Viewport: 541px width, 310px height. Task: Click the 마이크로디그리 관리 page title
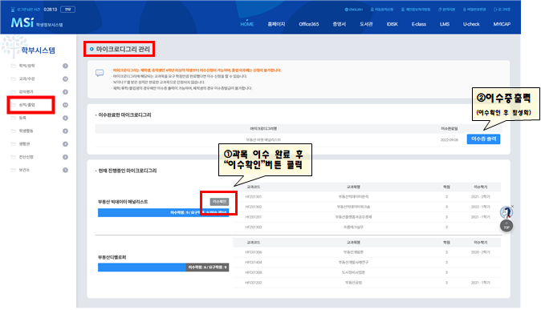pyautogui.click(x=123, y=49)
